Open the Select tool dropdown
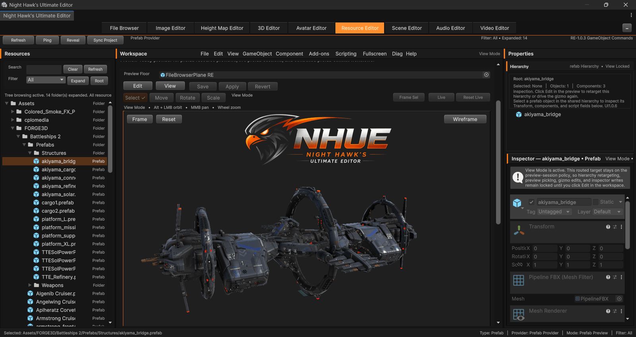 (135, 98)
